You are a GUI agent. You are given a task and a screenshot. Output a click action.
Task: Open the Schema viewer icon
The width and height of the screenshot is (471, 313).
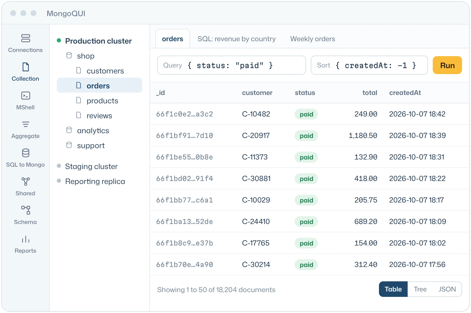pos(25,210)
